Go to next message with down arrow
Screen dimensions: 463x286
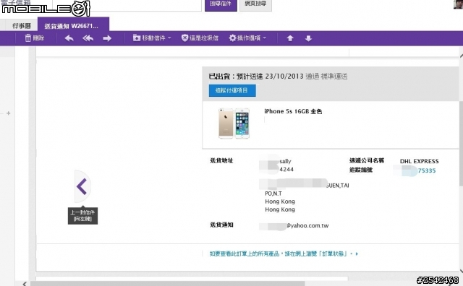coord(308,38)
